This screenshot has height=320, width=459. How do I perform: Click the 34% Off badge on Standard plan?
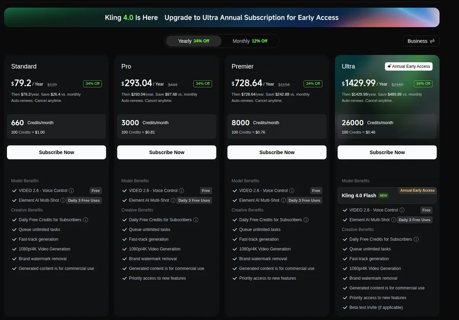(x=92, y=83)
